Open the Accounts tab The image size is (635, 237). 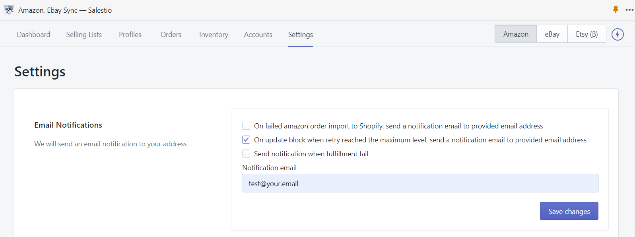pyautogui.click(x=258, y=35)
